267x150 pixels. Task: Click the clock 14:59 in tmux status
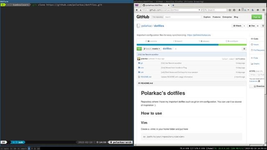101,142
